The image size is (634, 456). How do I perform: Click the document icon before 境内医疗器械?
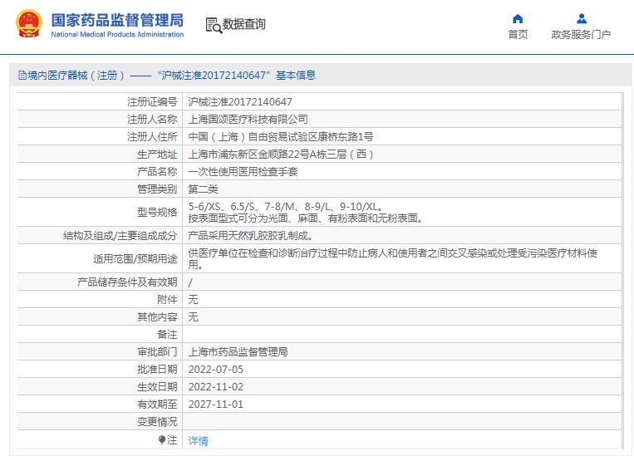click(22, 76)
